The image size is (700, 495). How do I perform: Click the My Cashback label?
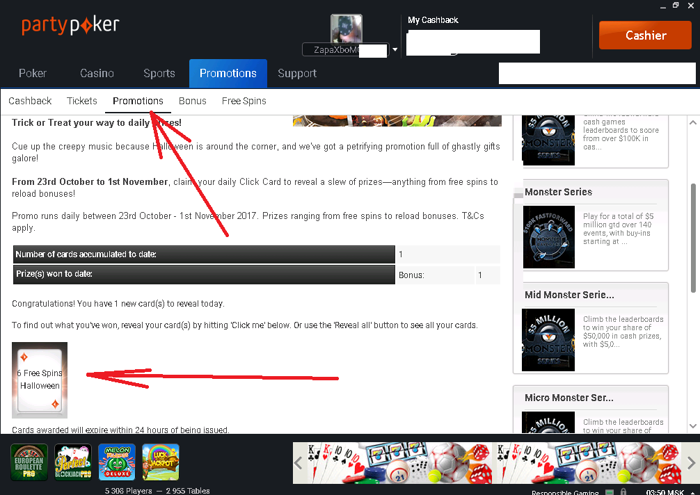point(433,20)
